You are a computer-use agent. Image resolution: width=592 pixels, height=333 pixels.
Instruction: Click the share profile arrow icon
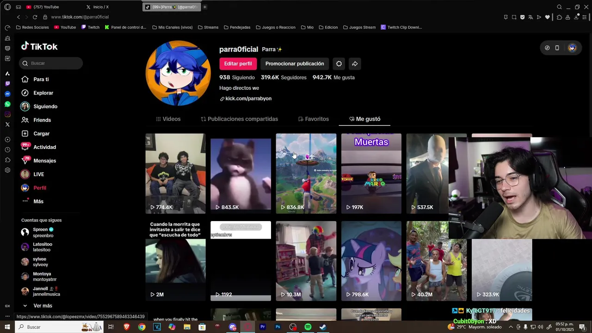[x=355, y=64]
